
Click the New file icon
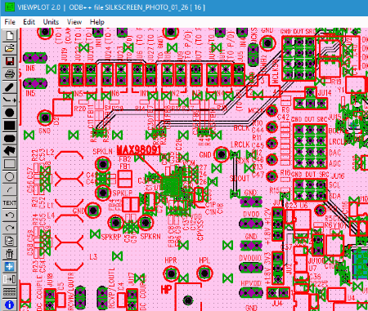pos(10,35)
